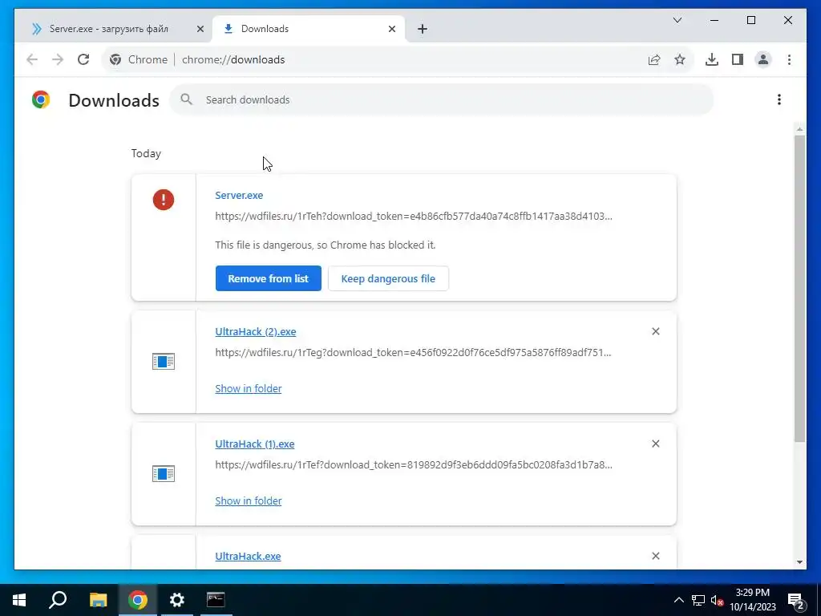Open File Explorer from the taskbar

[x=98, y=600]
